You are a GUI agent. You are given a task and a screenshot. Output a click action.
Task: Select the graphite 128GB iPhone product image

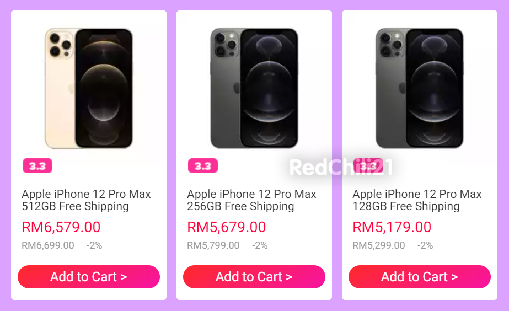pyautogui.click(x=420, y=88)
